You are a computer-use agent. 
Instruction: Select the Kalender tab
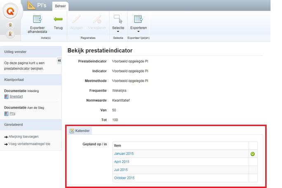80,131
